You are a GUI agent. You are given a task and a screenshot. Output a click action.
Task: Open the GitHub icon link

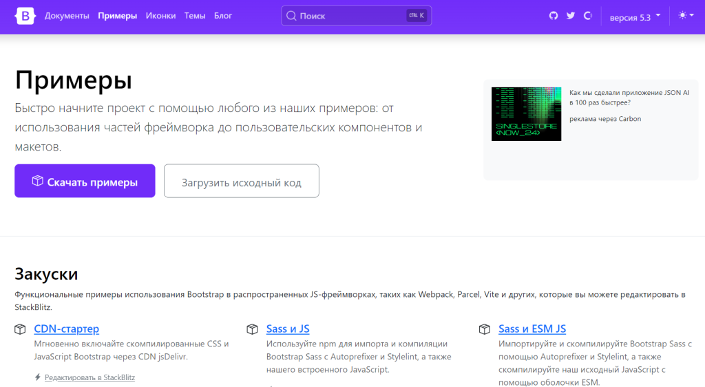click(x=554, y=16)
